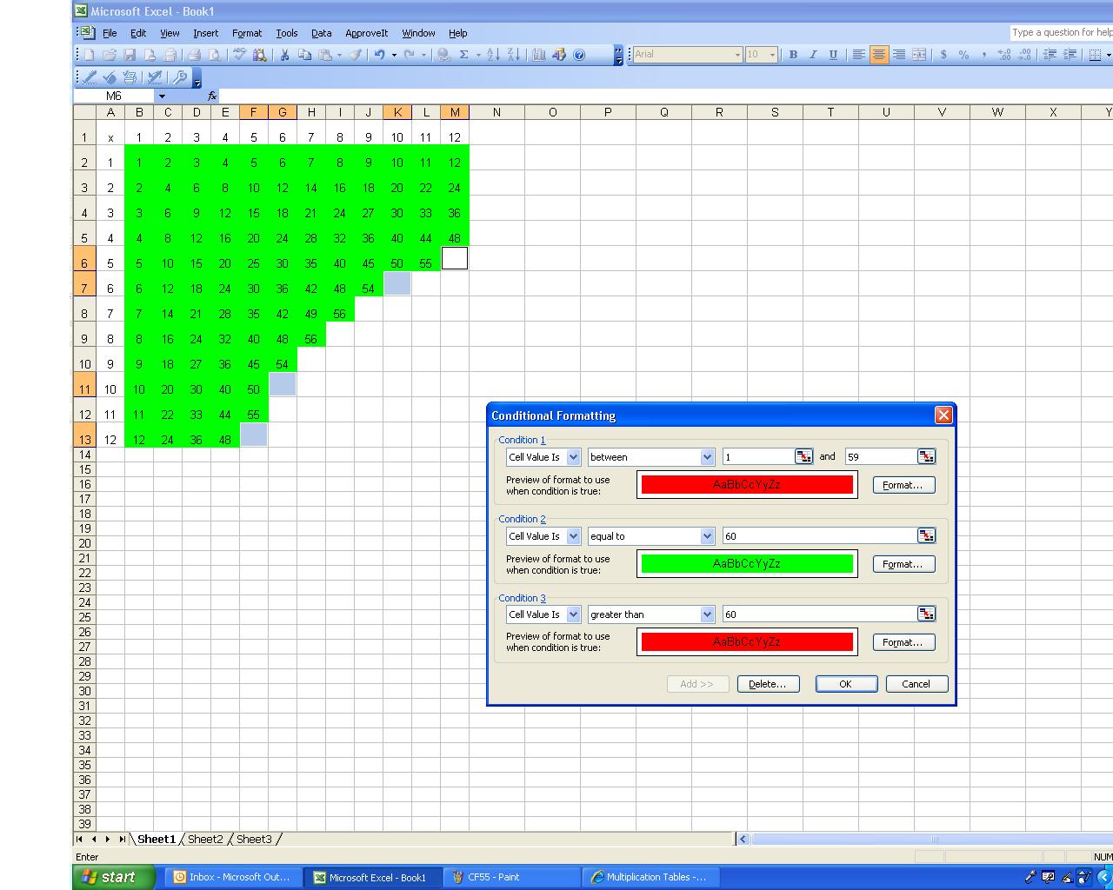1113x890 pixels.
Task: Click Cancel in Conditional Formatting dialog
Action: (916, 684)
